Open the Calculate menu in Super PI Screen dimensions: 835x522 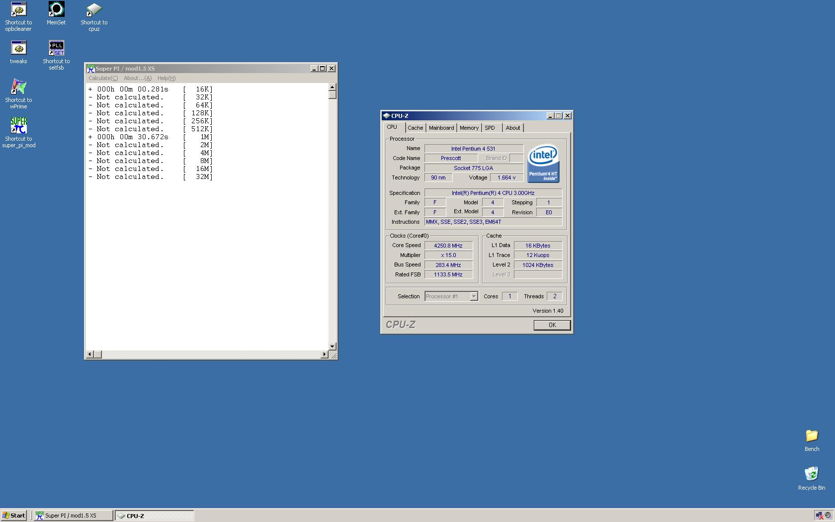pyautogui.click(x=103, y=78)
